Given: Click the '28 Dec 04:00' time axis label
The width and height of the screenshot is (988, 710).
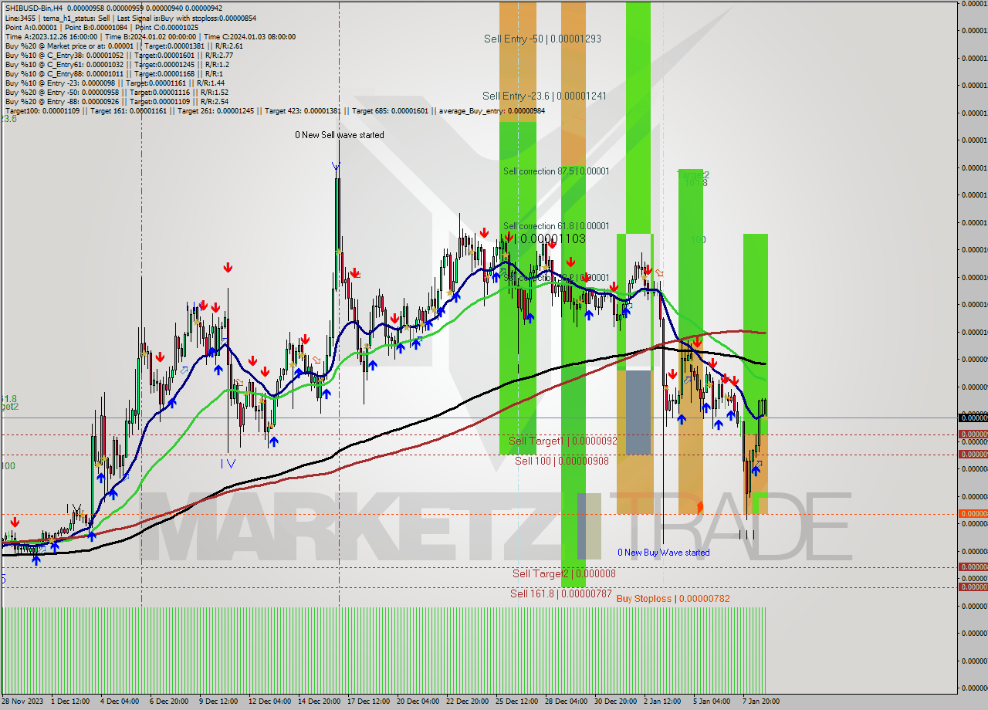Looking at the screenshot, I should click(566, 702).
